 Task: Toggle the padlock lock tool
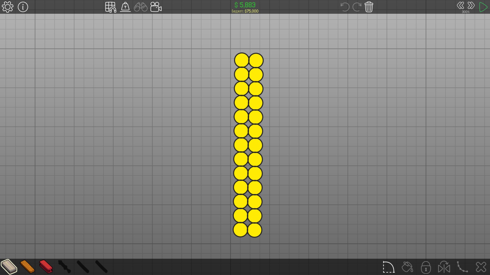pyautogui.click(x=426, y=267)
